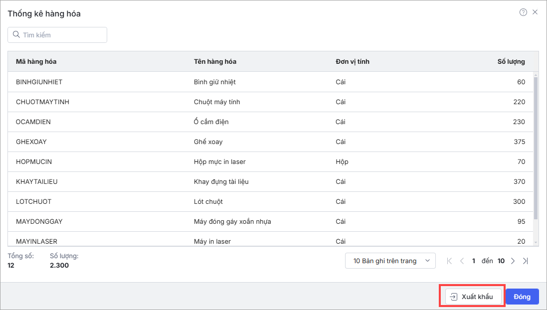Select the Chuột máy tính row

point(217,102)
